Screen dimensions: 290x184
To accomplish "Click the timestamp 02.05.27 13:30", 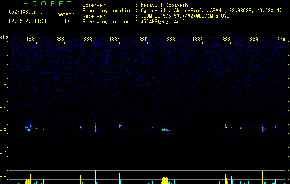I will click(x=28, y=21).
